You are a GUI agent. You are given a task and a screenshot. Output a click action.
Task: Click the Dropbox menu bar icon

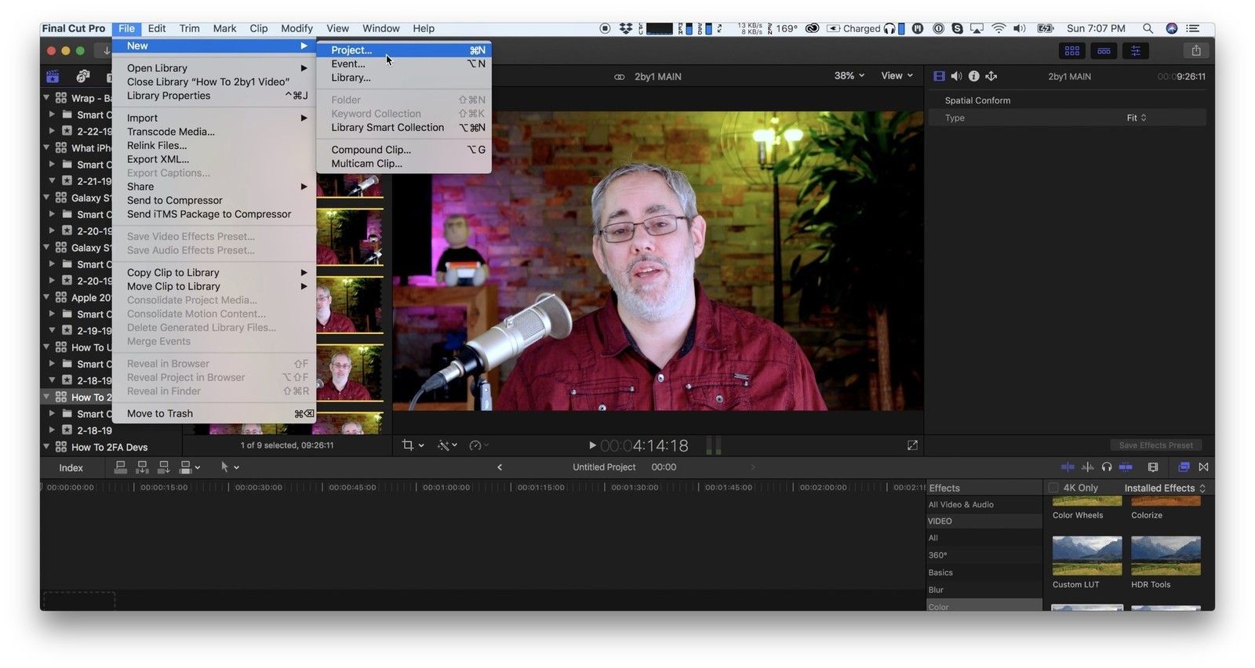coord(625,28)
